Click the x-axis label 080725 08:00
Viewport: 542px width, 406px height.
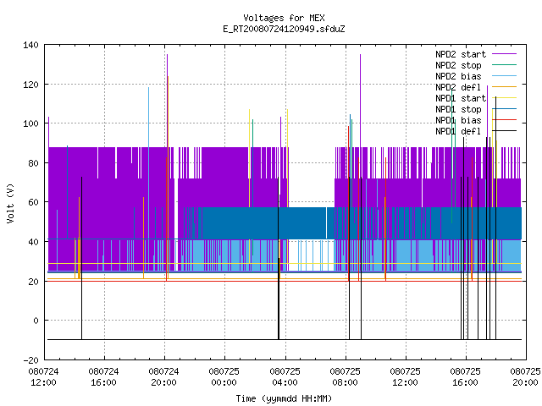click(345, 377)
